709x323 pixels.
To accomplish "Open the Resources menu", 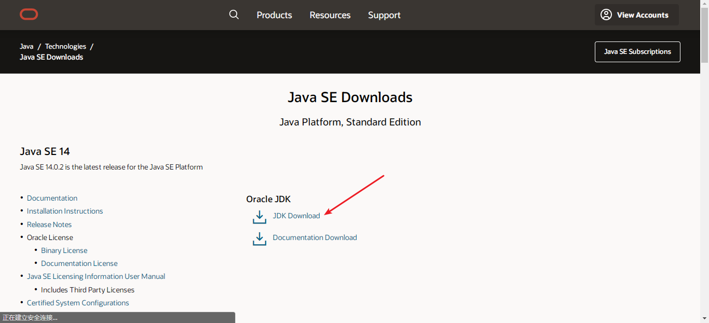I will pos(330,15).
